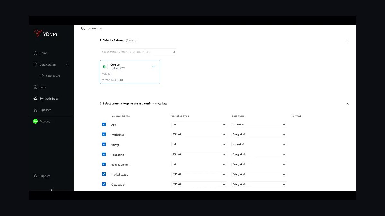Open Pipelines in the sidebar
This screenshot has width=385, height=216.
coord(45,110)
